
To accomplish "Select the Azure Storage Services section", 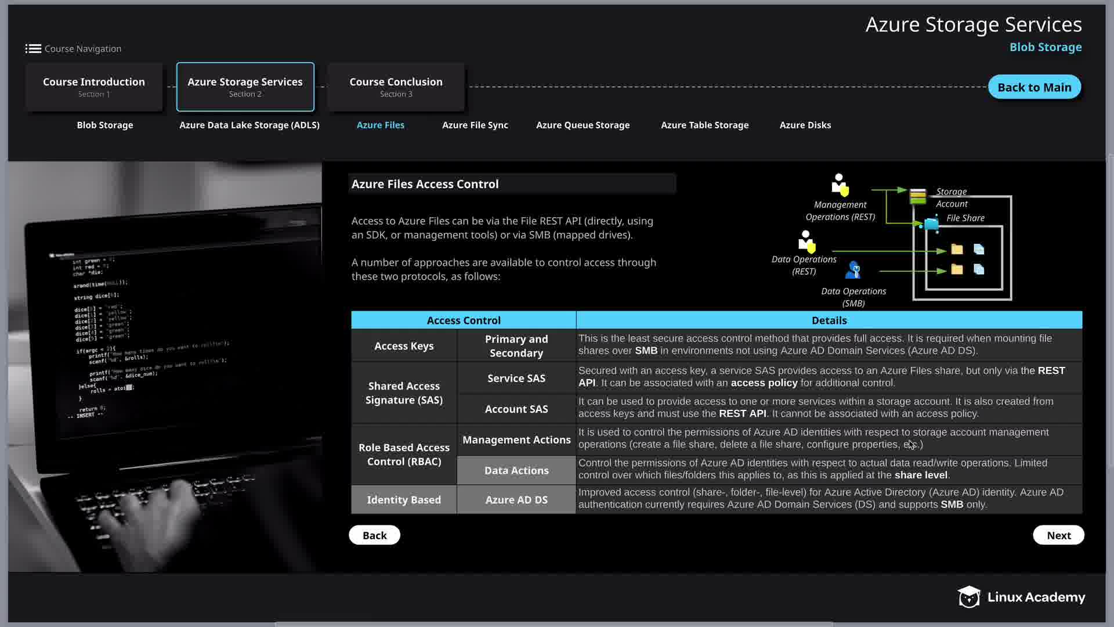I will pyautogui.click(x=245, y=87).
